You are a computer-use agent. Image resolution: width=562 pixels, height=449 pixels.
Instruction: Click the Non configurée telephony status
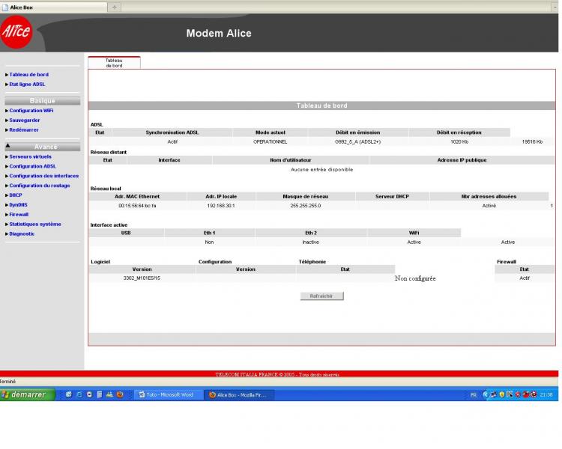(415, 278)
